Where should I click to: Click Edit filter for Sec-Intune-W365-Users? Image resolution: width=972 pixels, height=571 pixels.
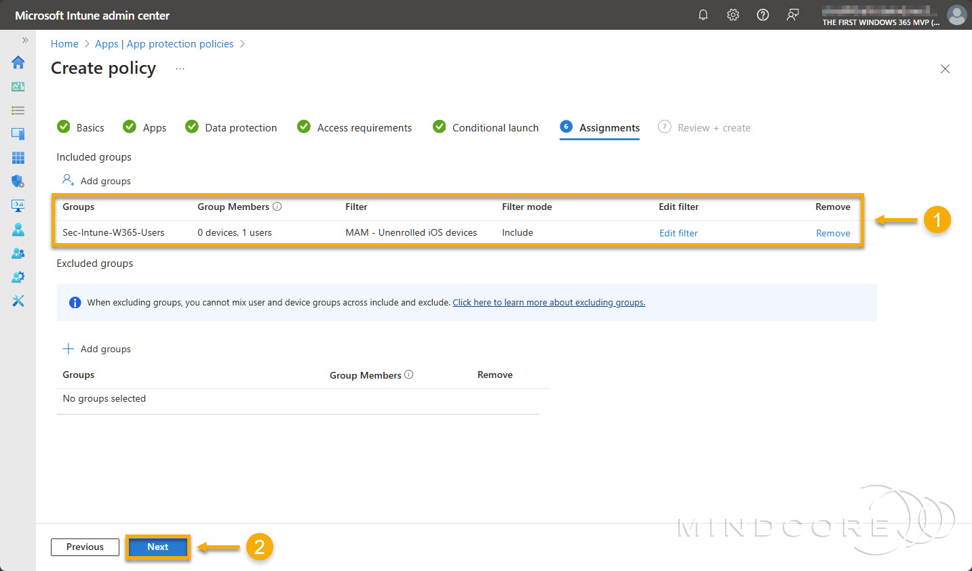pos(678,232)
